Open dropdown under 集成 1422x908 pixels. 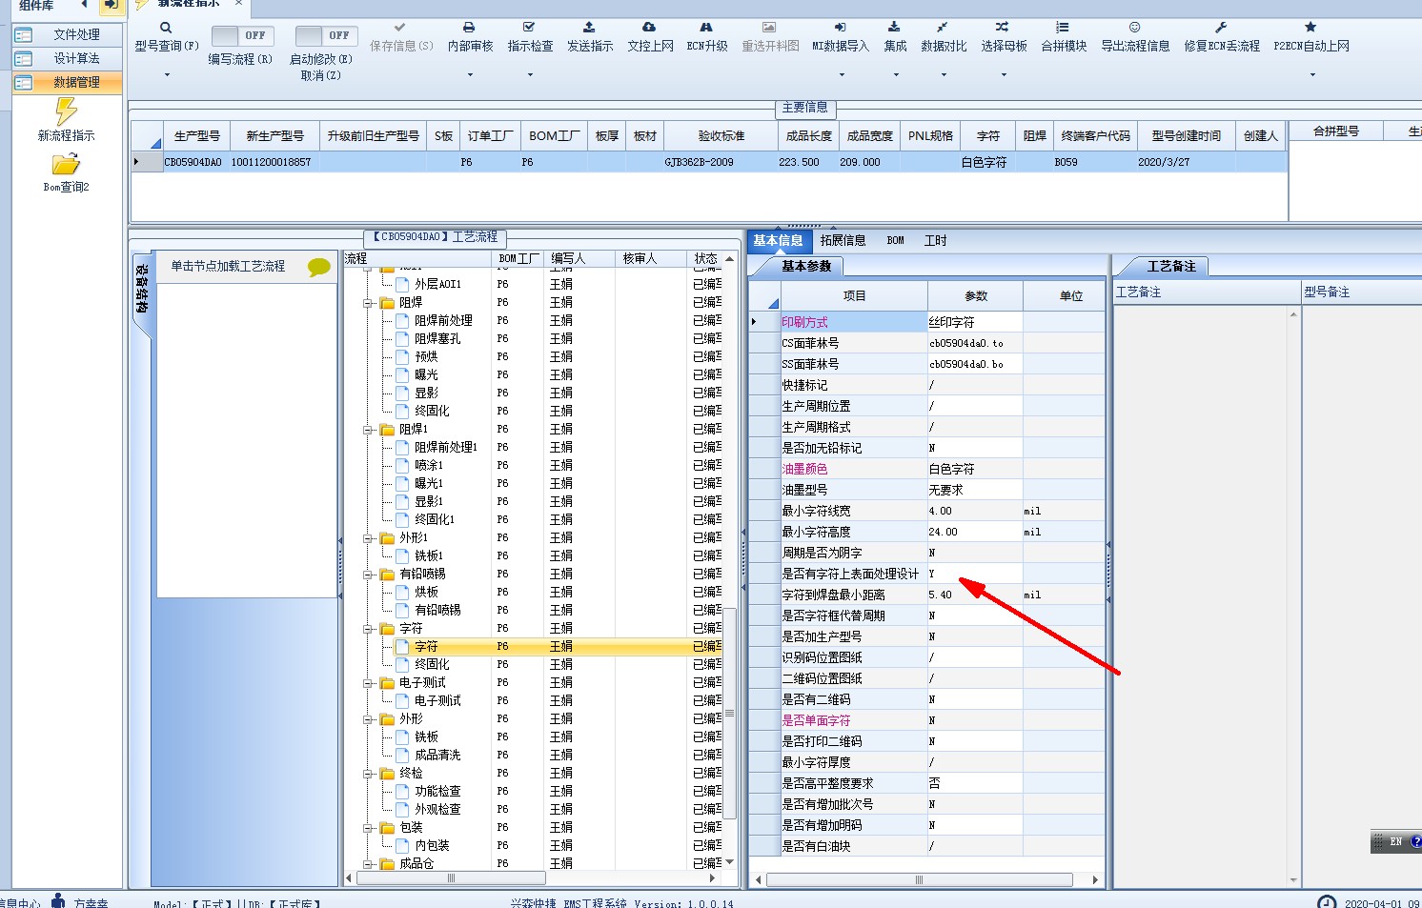[x=895, y=74]
